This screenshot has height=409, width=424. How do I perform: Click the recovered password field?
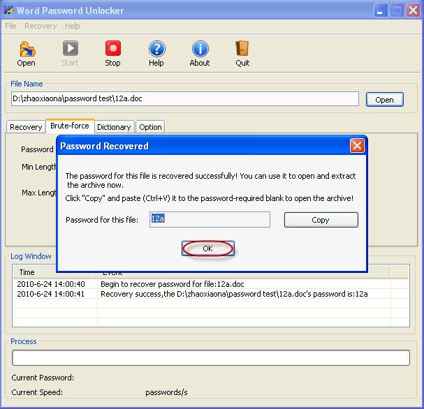210,219
